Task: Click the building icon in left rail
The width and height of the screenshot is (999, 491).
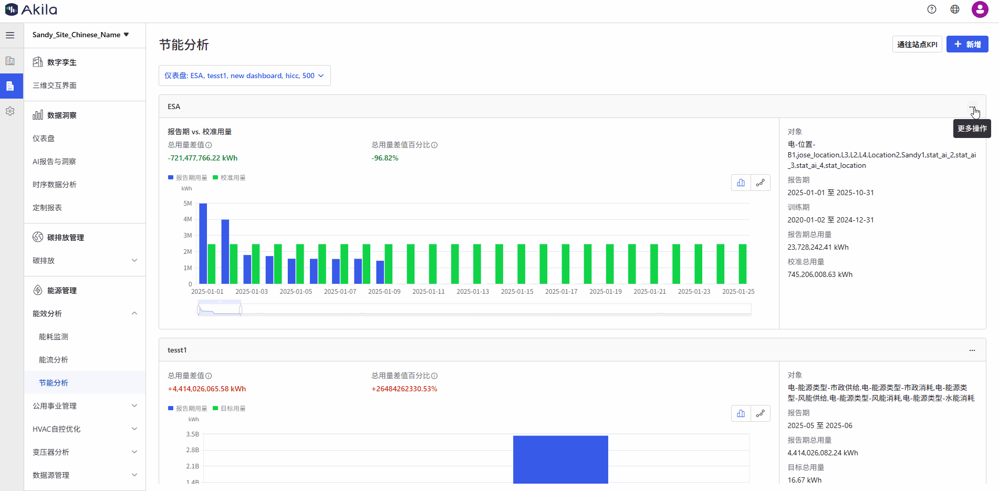Action: pos(10,61)
